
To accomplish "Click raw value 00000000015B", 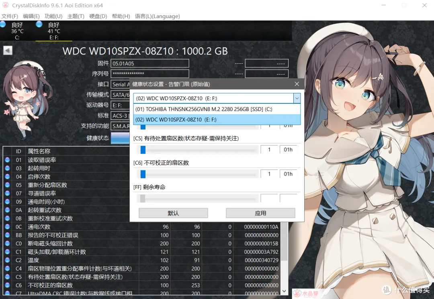I will 261,244.
